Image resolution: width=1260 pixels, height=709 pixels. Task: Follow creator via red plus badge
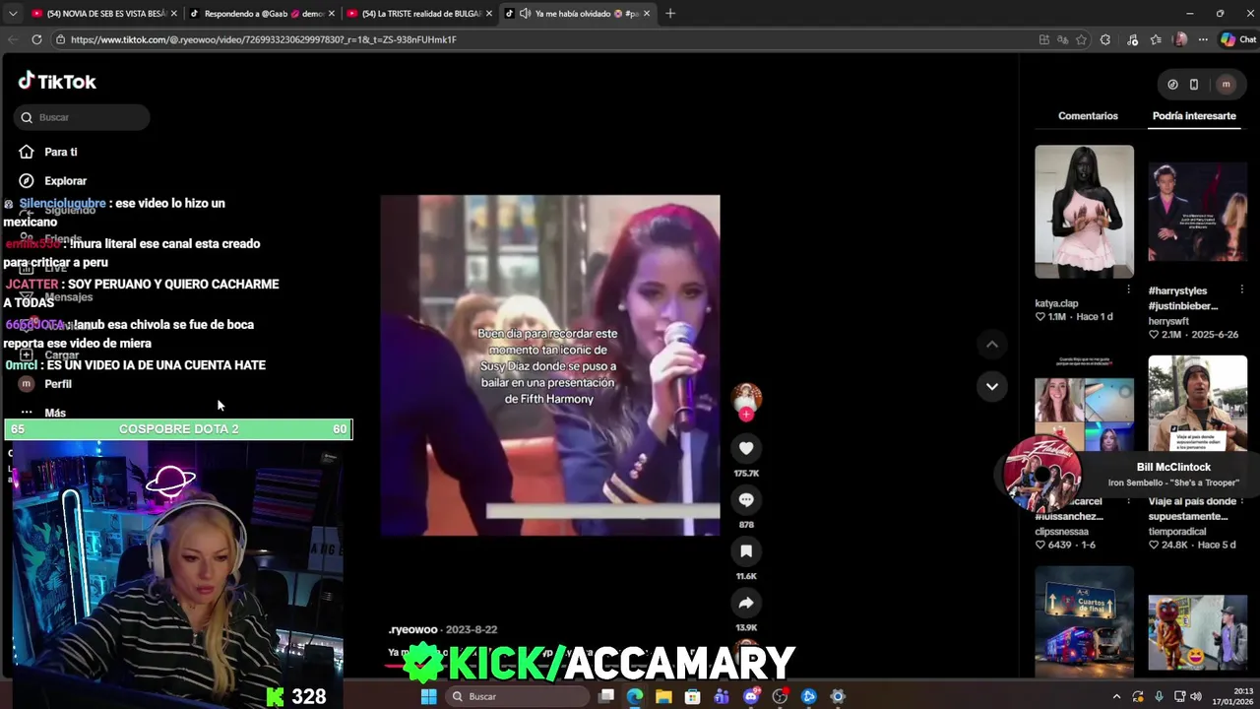pos(746,415)
